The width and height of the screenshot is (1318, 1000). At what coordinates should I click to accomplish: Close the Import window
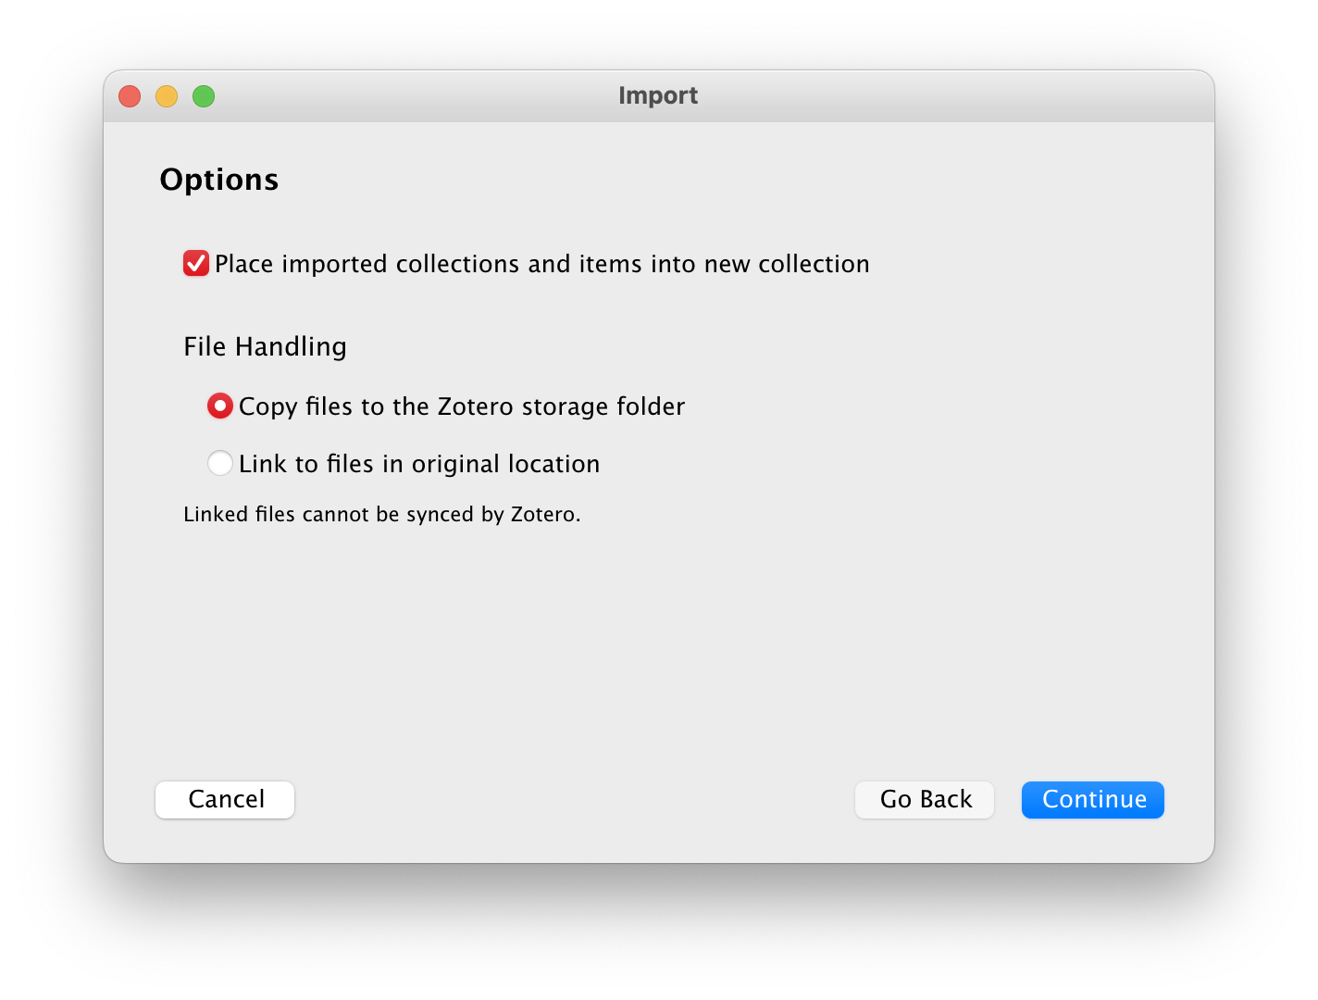(x=130, y=95)
